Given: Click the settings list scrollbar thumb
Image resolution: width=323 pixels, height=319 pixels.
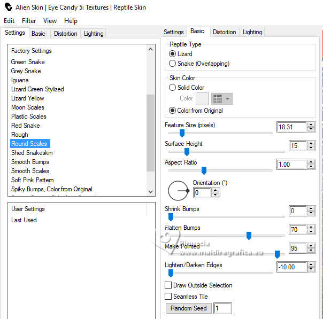Looking at the screenshot, I should [x=151, y=133].
